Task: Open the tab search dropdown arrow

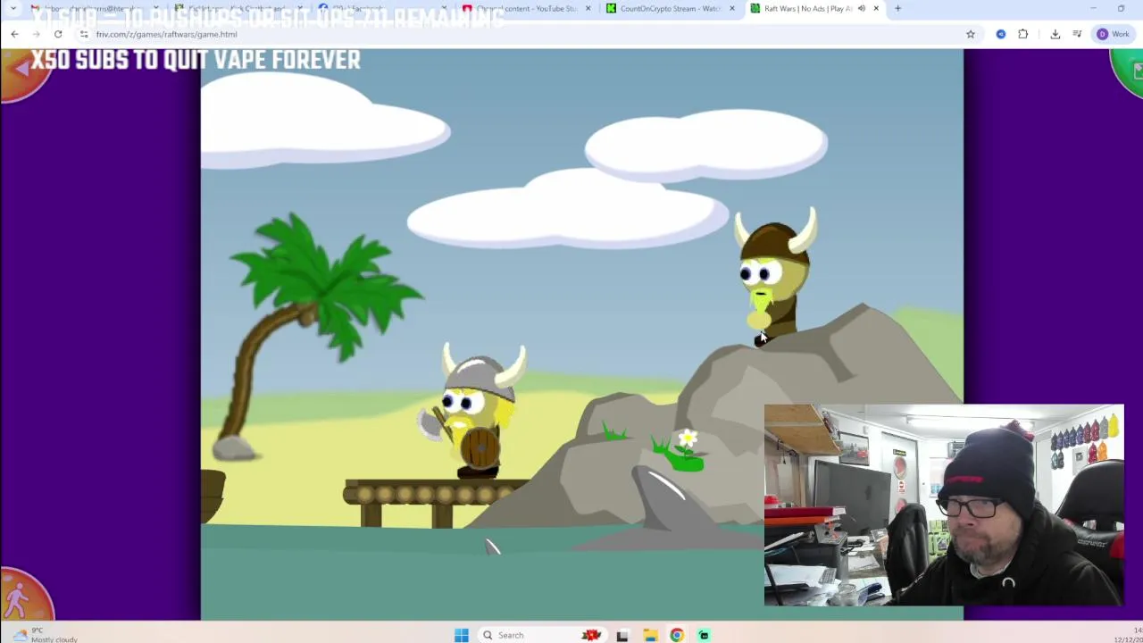Action: tap(13, 8)
